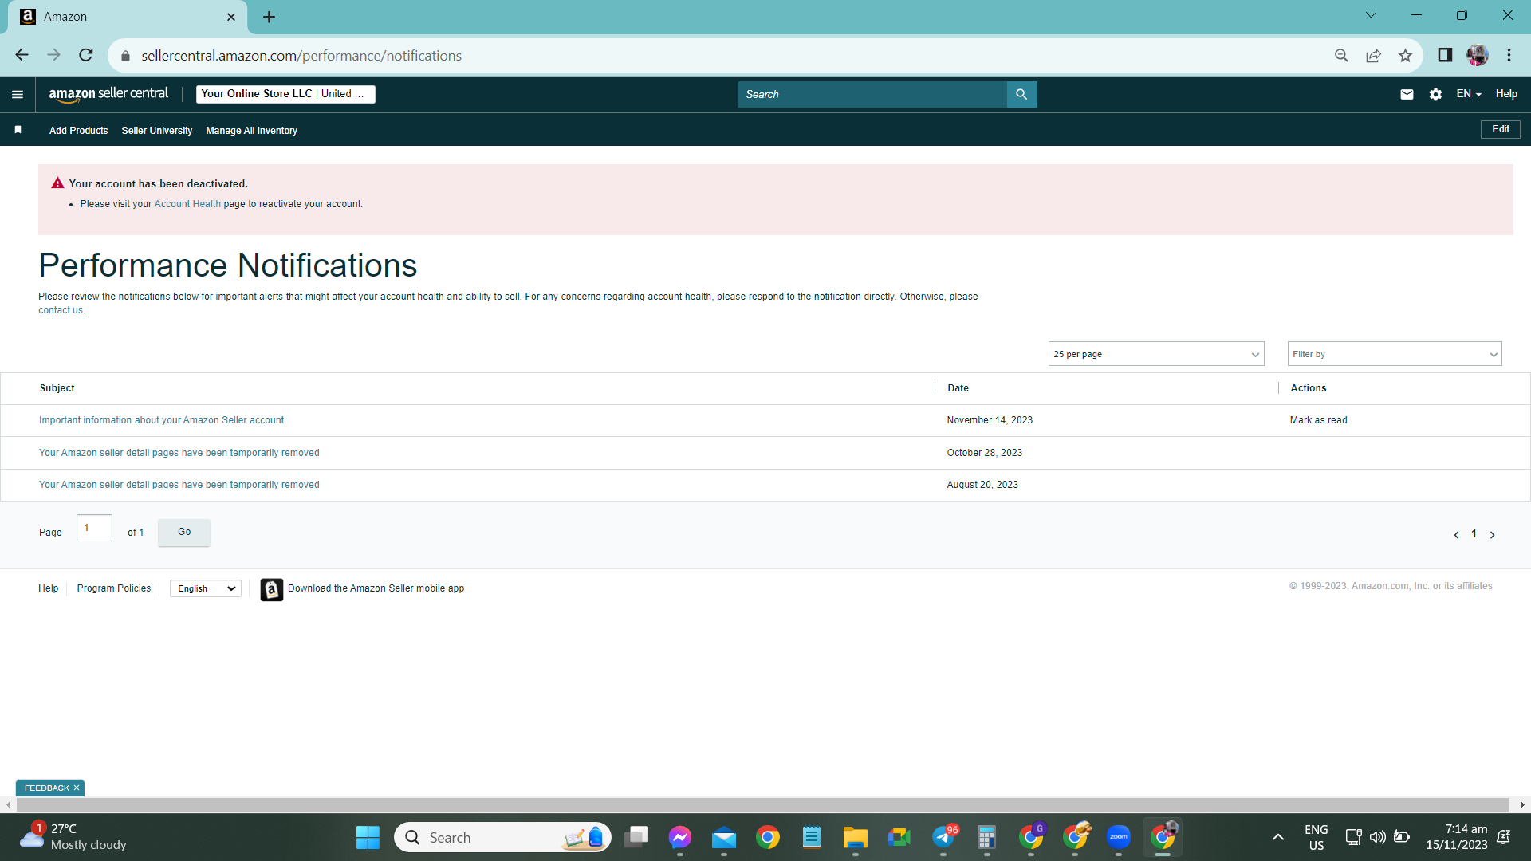Open Chrome three-dot menu

click(1509, 55)
